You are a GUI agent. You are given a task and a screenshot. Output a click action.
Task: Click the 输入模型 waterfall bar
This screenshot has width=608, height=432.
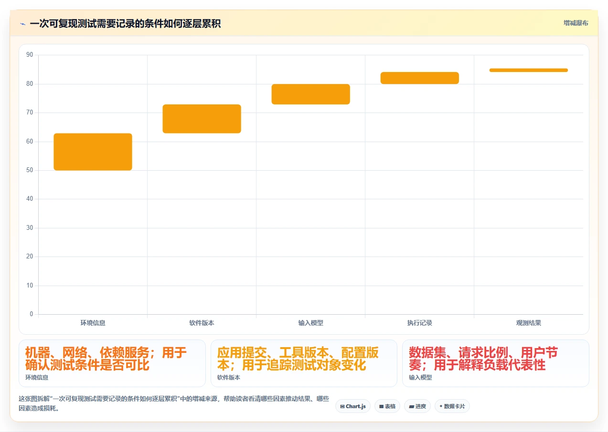pyautogui.click(x=310, y=94)
